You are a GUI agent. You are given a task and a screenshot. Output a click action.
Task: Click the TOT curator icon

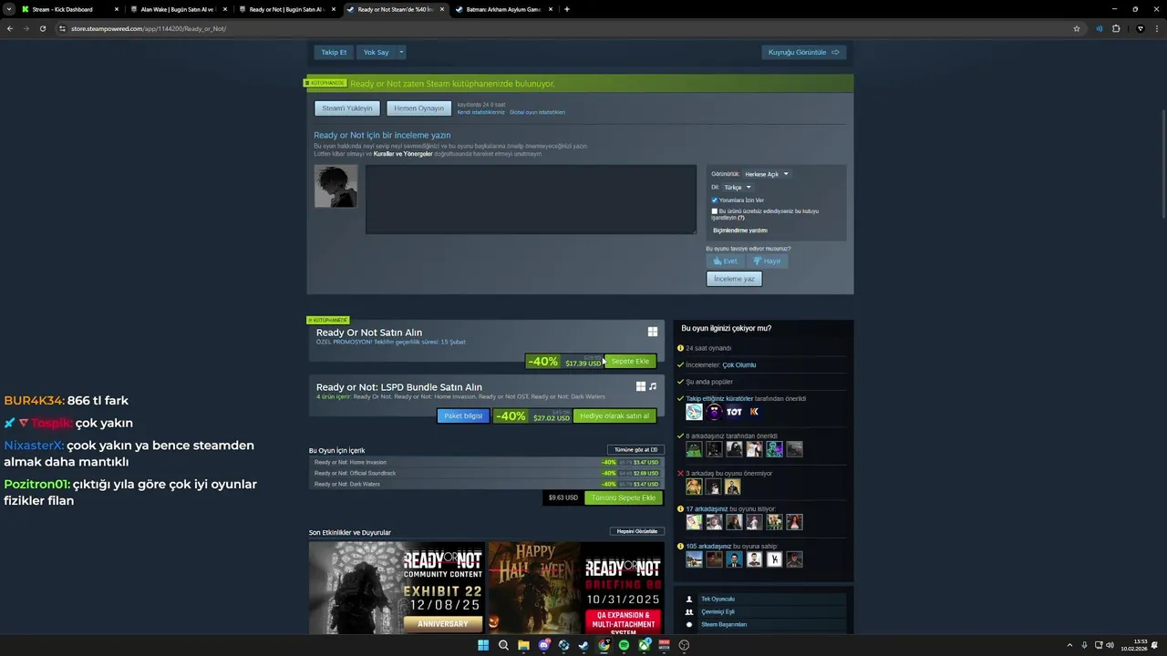pyautogui.click(x=734, y=412)
